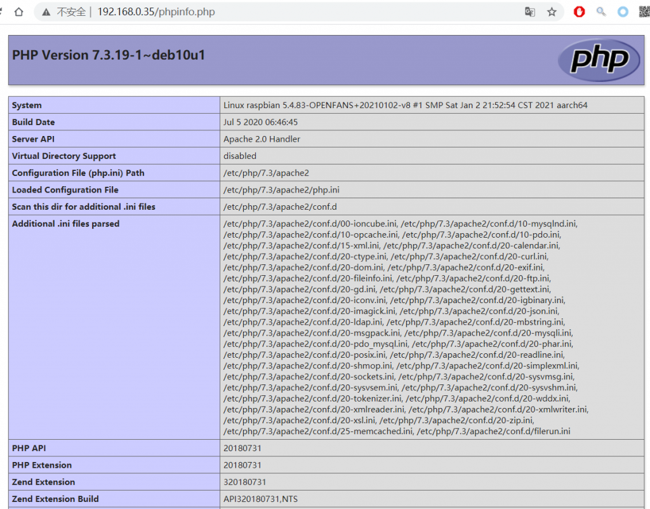This screenshot has height=509, width=650.
Task: Click the disabled value cell
Action: (x=432, y=156)
